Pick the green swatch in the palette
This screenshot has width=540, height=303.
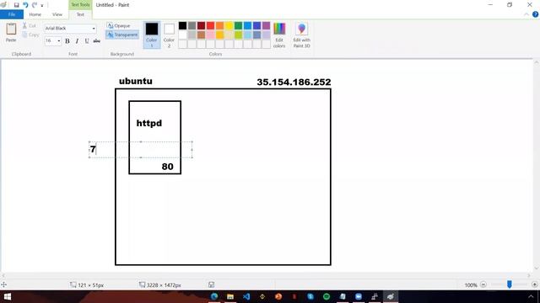click(x=238, y=25)
